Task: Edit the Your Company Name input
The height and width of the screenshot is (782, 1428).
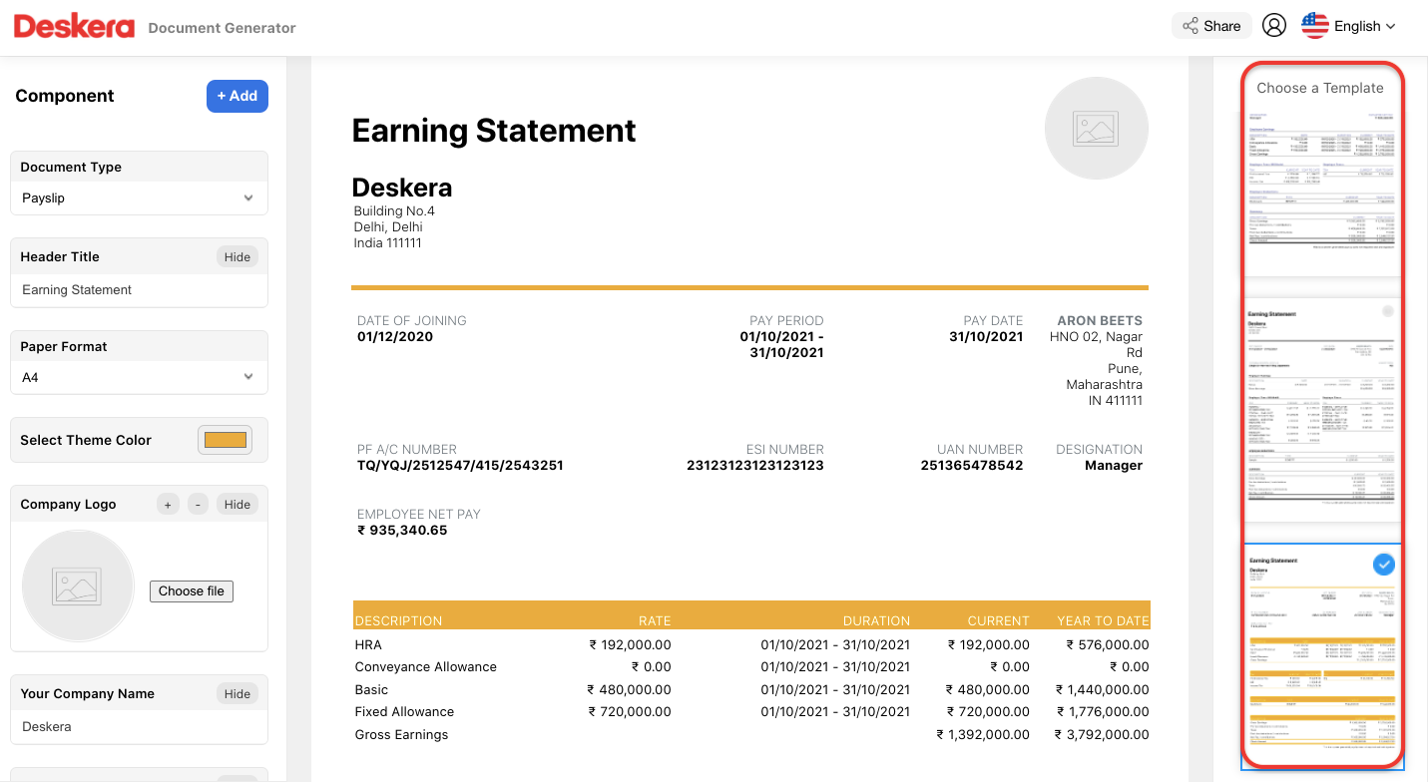Action: [139, 727]
